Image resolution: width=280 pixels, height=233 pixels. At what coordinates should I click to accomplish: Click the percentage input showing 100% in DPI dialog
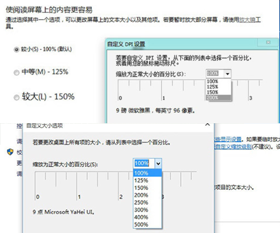tap(215, 73)
